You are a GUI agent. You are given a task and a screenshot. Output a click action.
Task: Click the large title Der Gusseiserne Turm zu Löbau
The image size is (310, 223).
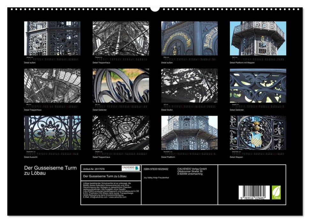coord(50,170)
